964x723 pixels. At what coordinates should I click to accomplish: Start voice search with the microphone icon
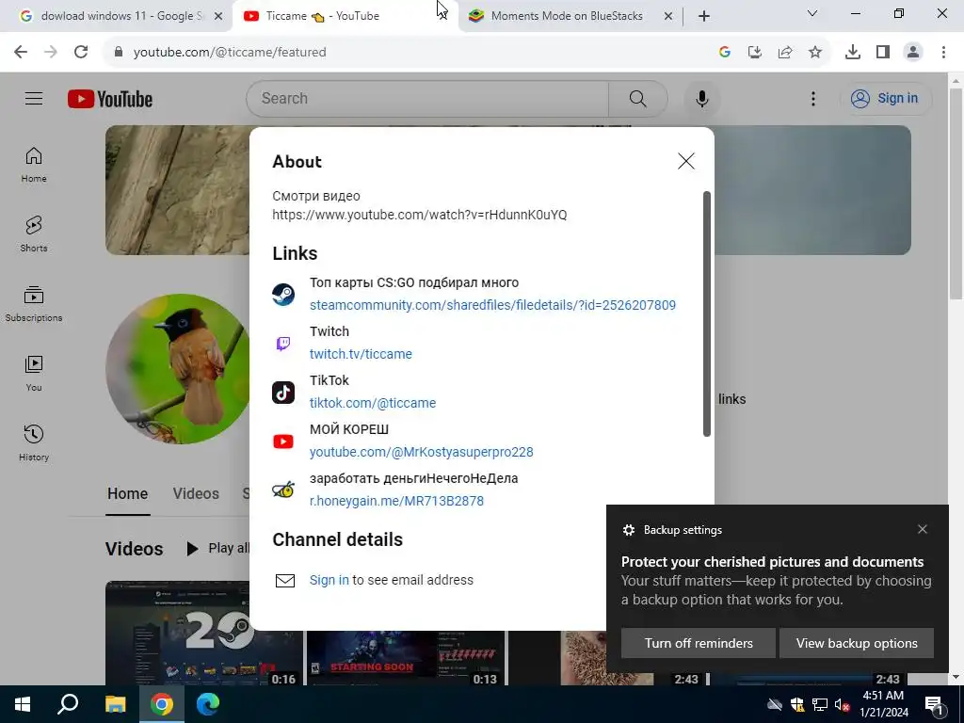(701, 98)
